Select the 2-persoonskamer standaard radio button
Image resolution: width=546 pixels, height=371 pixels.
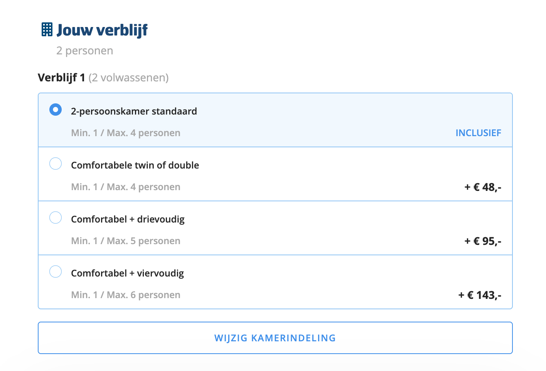pos(56,110)
